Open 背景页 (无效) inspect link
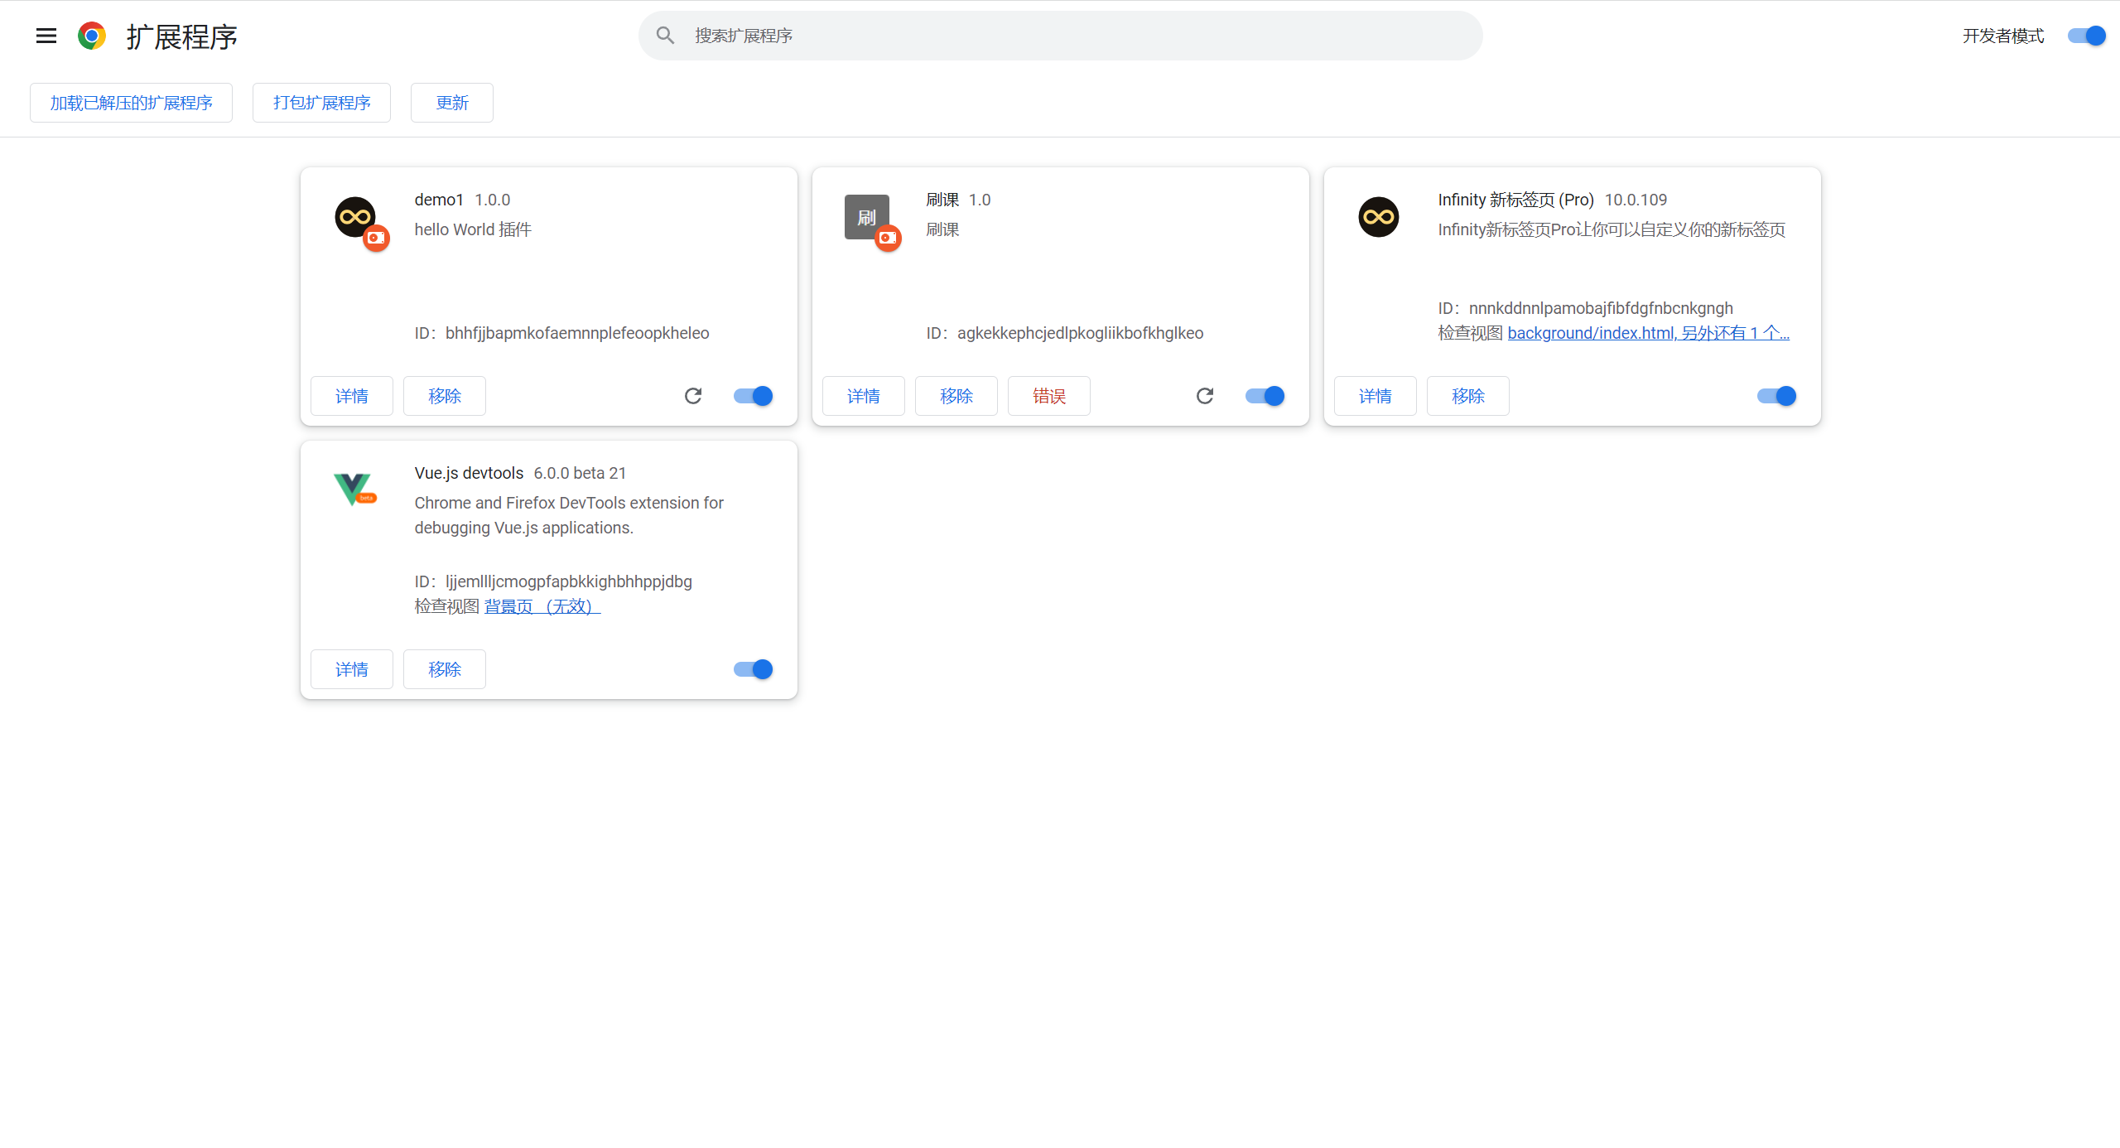The height and width of the screenshot is (1148, 2120). (542, 606)
